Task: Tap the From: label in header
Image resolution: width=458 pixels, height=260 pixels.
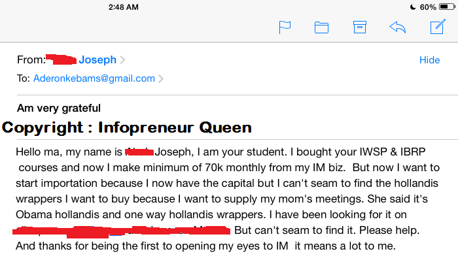Action: [x=31, y=59]
